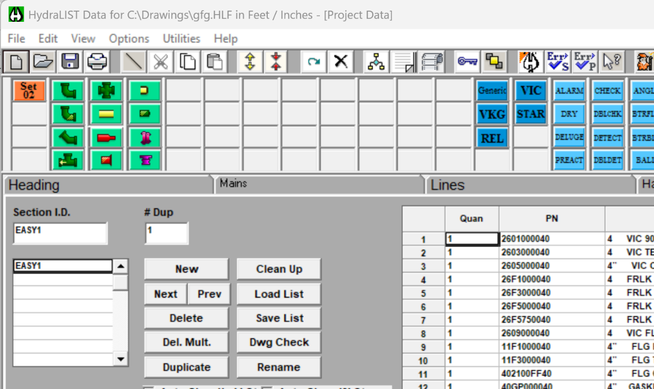Click the Clean Up button
The height and width of the screenshot is (389, 654).
click(279, 269)
